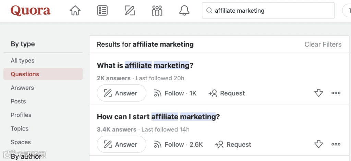
Task: Filter results by Answers
Action: 22,88
